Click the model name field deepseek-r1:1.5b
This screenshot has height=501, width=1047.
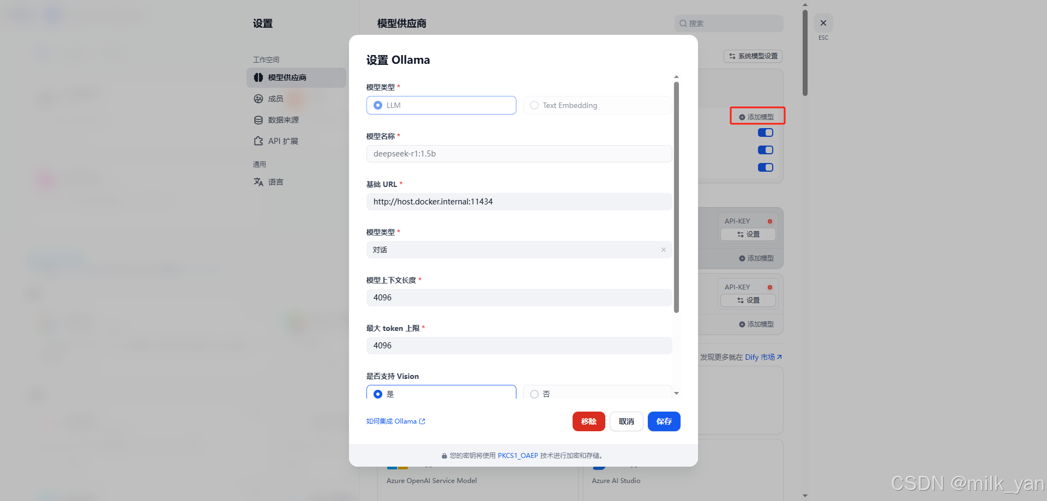click(519, 154)
